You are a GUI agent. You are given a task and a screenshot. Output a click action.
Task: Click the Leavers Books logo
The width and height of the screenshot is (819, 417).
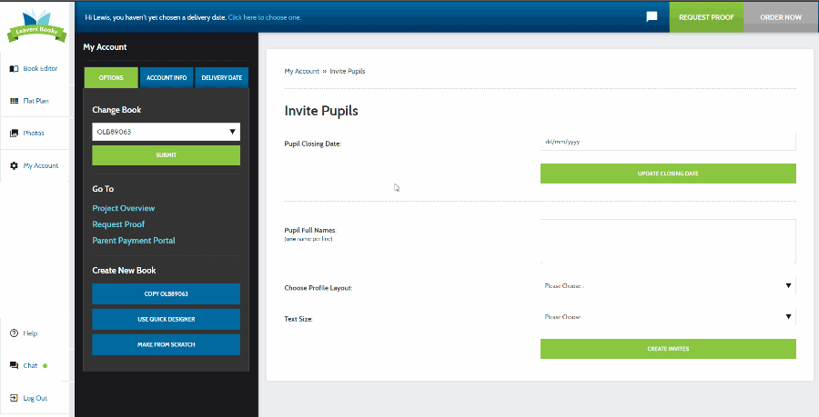(36, 25)
